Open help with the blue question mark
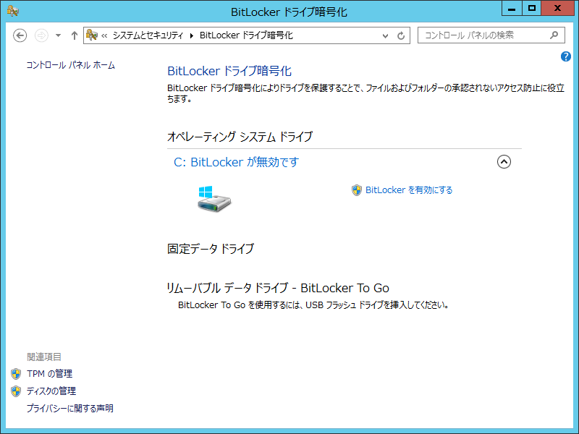Screen dimensions: 579x434 [x=566, y=56]
